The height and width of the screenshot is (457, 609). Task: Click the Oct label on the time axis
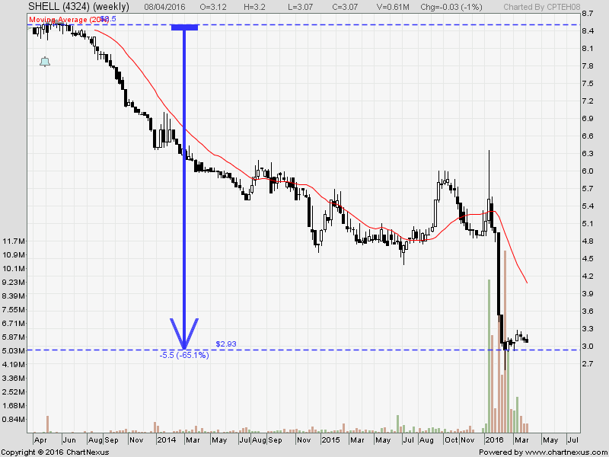451,440
